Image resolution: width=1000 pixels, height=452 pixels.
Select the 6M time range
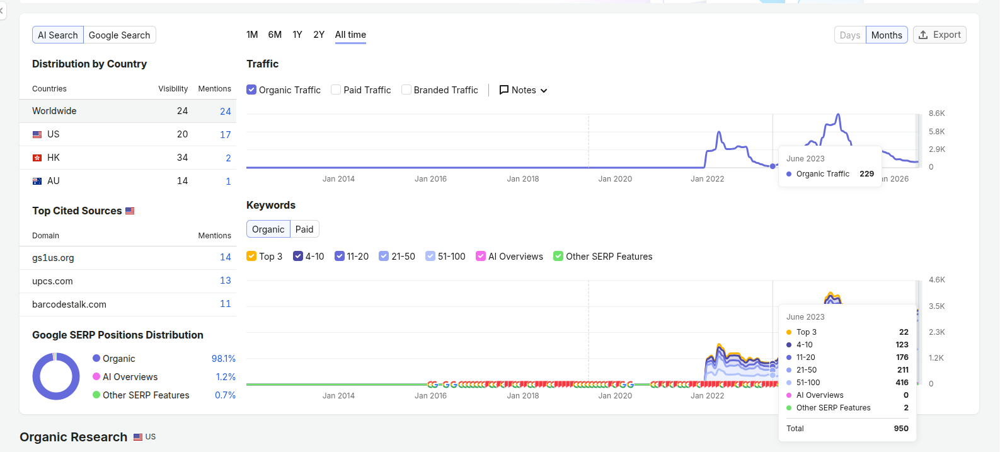(x=275, y=35)
